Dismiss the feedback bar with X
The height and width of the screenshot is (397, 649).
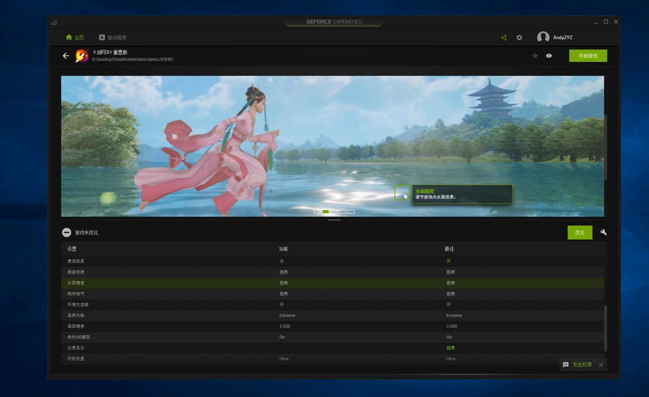601,365
